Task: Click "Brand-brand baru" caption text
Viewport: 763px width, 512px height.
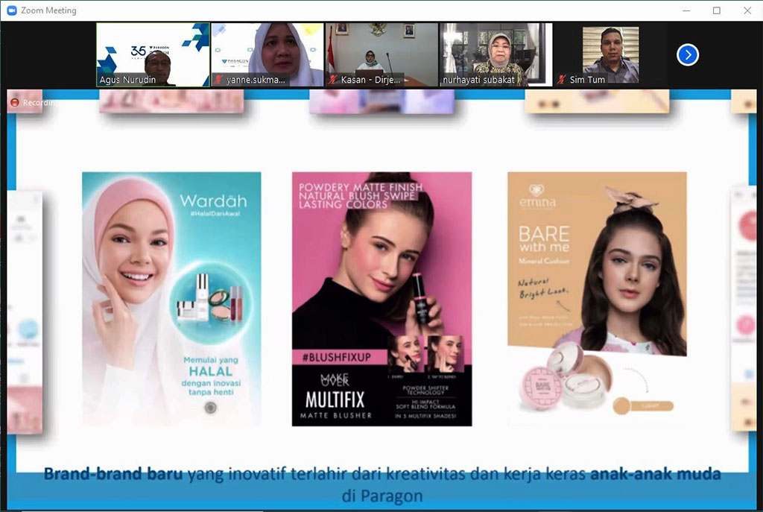Action: 113,473
